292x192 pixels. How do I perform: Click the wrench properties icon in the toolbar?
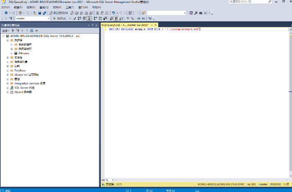[x=196, y=13]
